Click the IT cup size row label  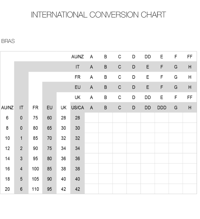78,67
